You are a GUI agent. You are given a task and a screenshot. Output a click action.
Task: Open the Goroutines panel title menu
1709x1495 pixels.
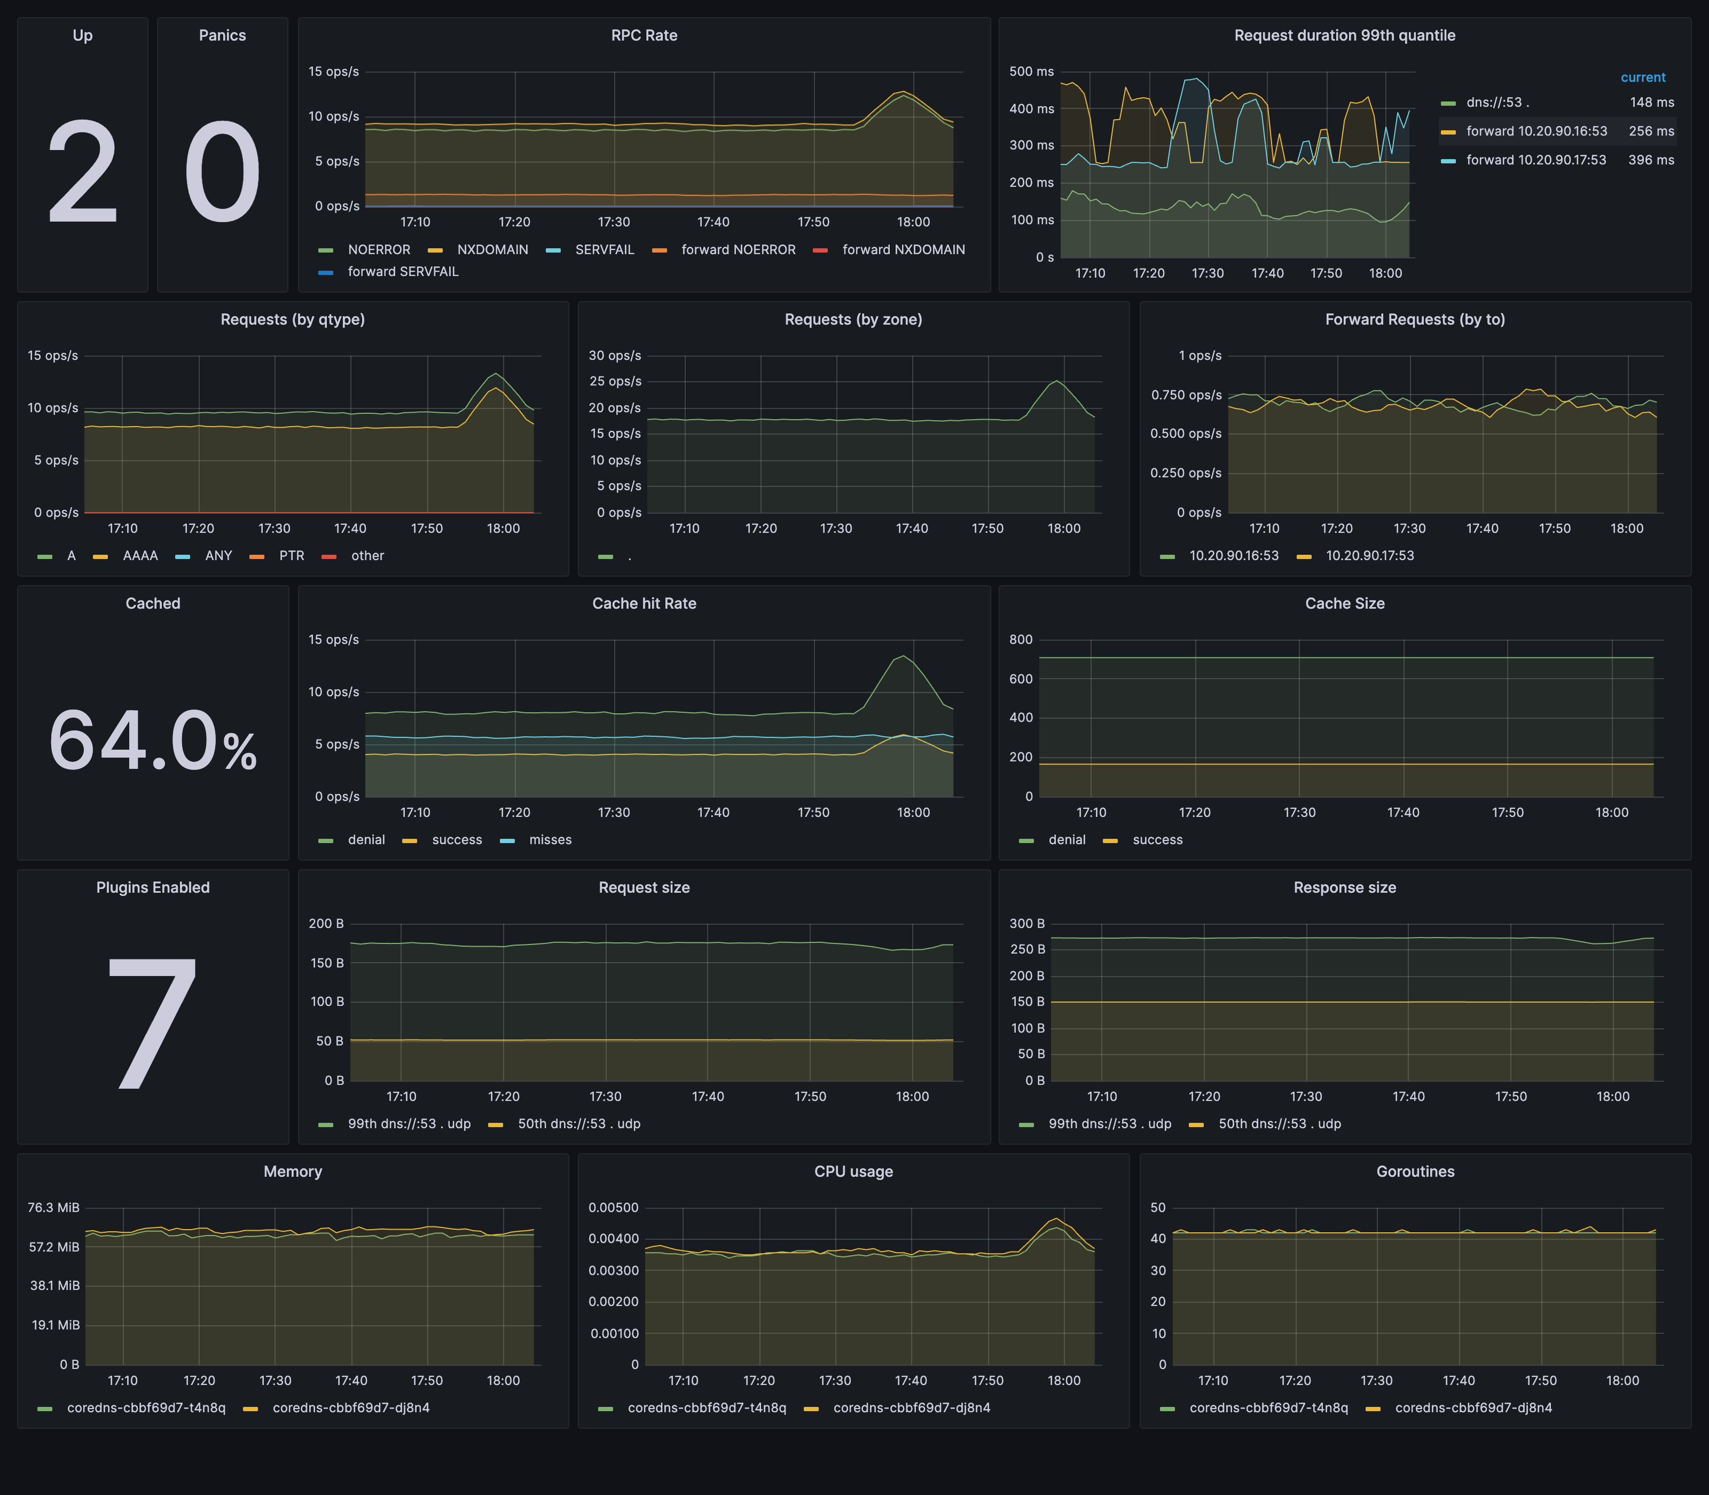pyautogui.click(x=1414, y=1171)
